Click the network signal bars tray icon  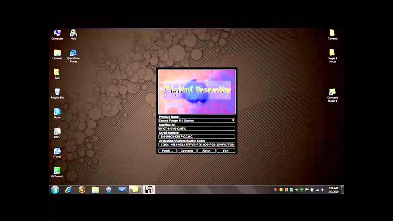point(317,190)
